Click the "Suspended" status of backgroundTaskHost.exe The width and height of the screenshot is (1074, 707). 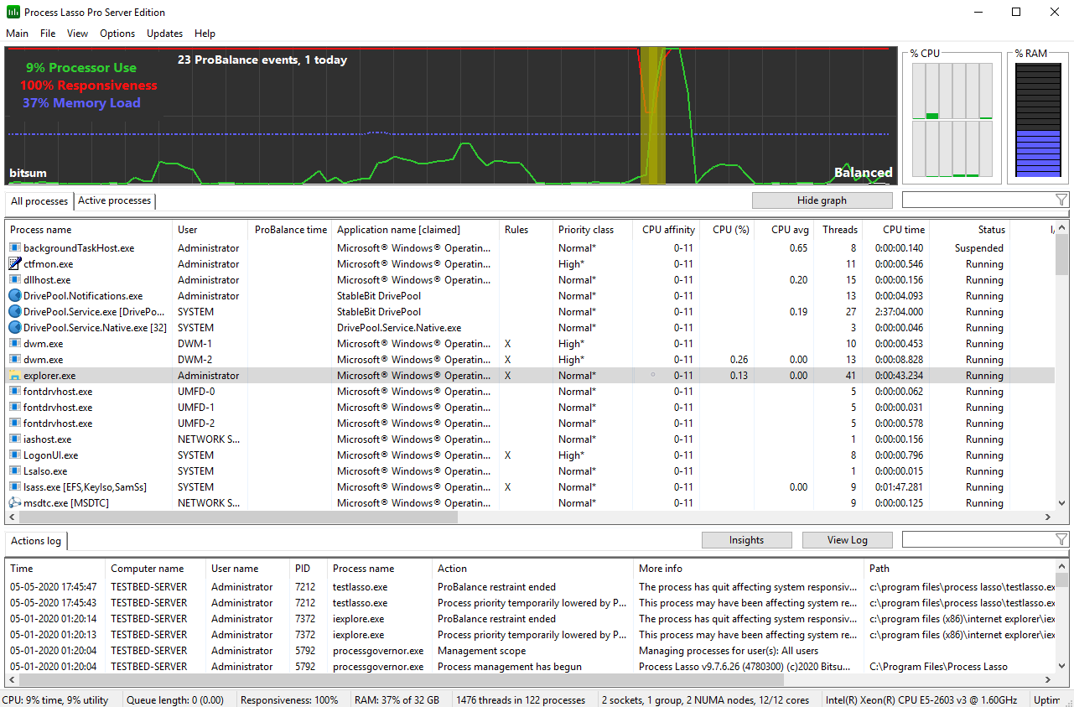tap(979, 248)
